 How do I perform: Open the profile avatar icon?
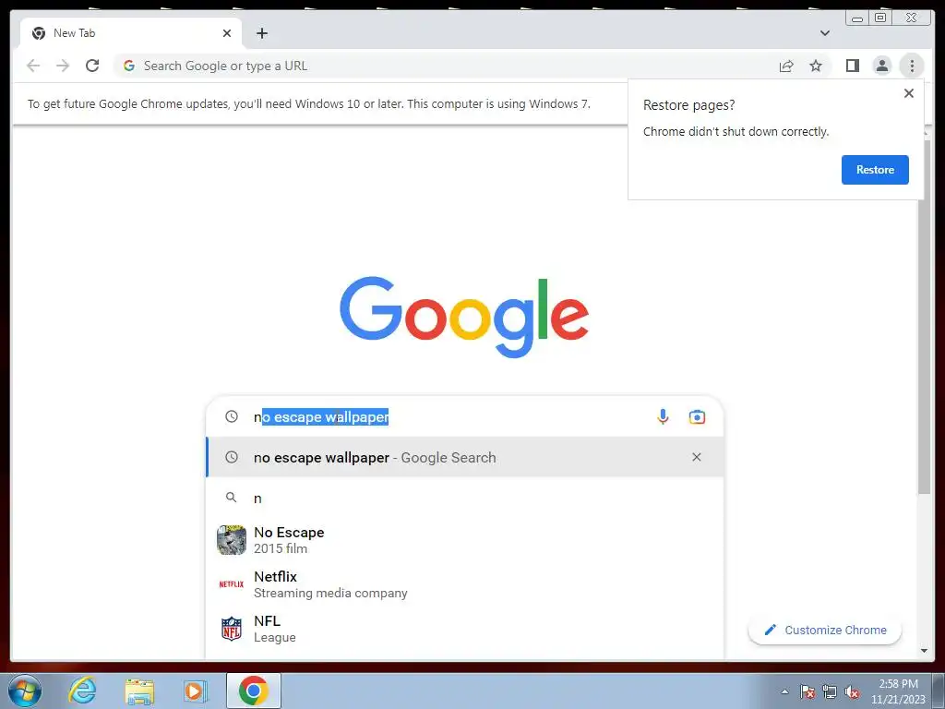pos(881,66)
